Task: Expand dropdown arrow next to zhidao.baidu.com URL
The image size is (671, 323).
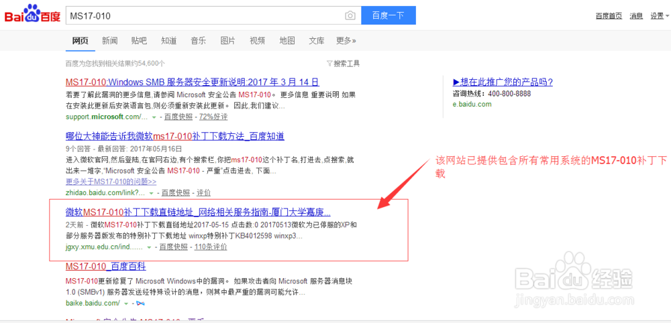Action: (x=151, y=193)
